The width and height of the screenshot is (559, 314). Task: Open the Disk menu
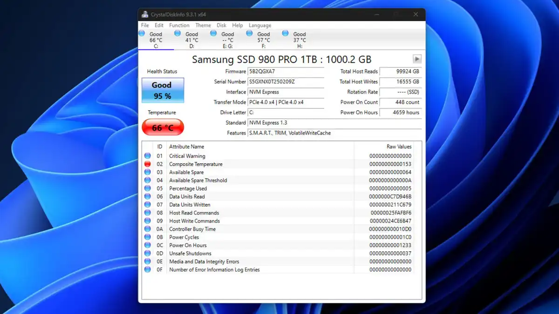tap(222, 26)
